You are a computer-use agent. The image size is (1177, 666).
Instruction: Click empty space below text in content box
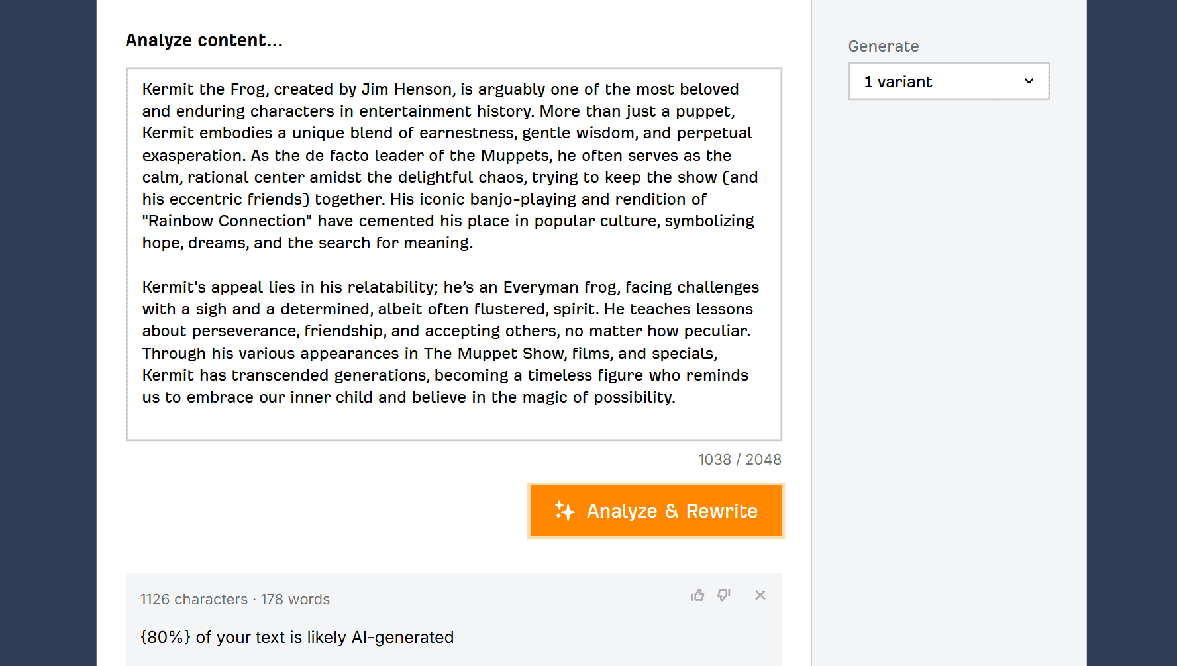[x=454, y=422]
